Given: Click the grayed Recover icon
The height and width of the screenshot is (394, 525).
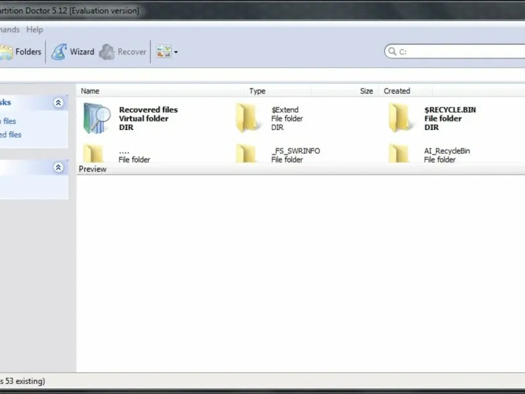Looking at the screenshot, I should [107, 52].
